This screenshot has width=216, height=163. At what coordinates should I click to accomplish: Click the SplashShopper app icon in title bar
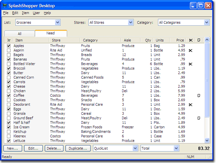5,6
